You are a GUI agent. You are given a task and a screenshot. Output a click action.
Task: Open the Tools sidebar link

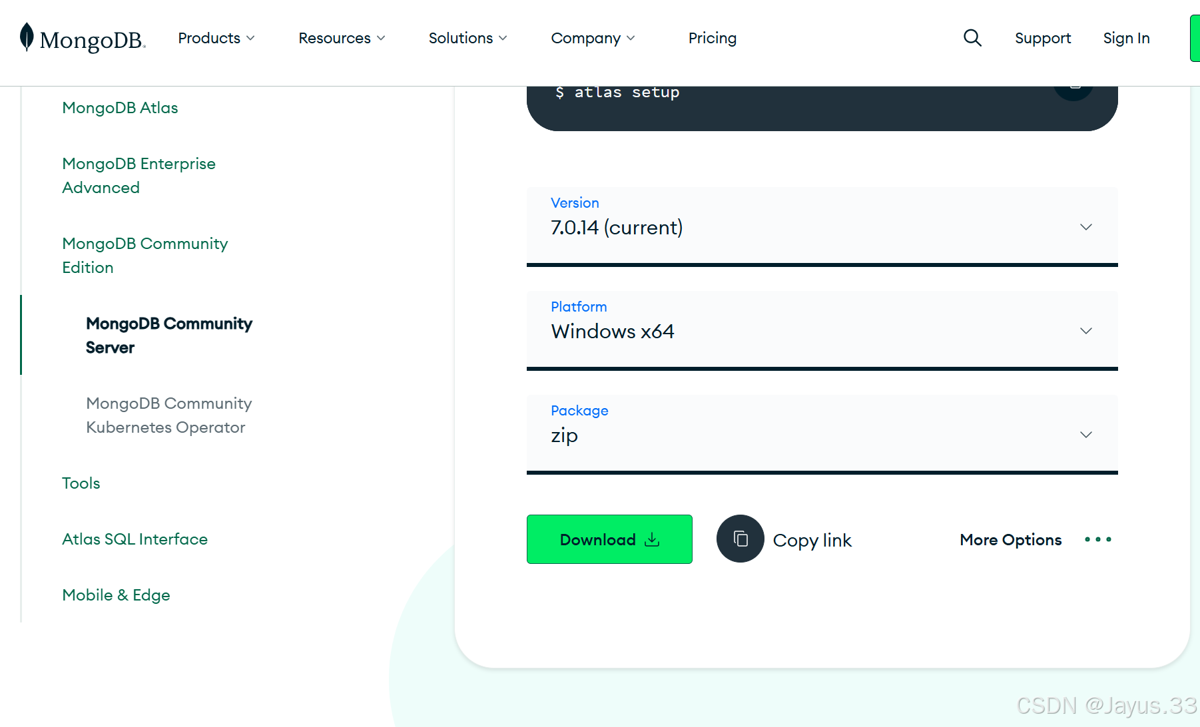click(81, 483)
